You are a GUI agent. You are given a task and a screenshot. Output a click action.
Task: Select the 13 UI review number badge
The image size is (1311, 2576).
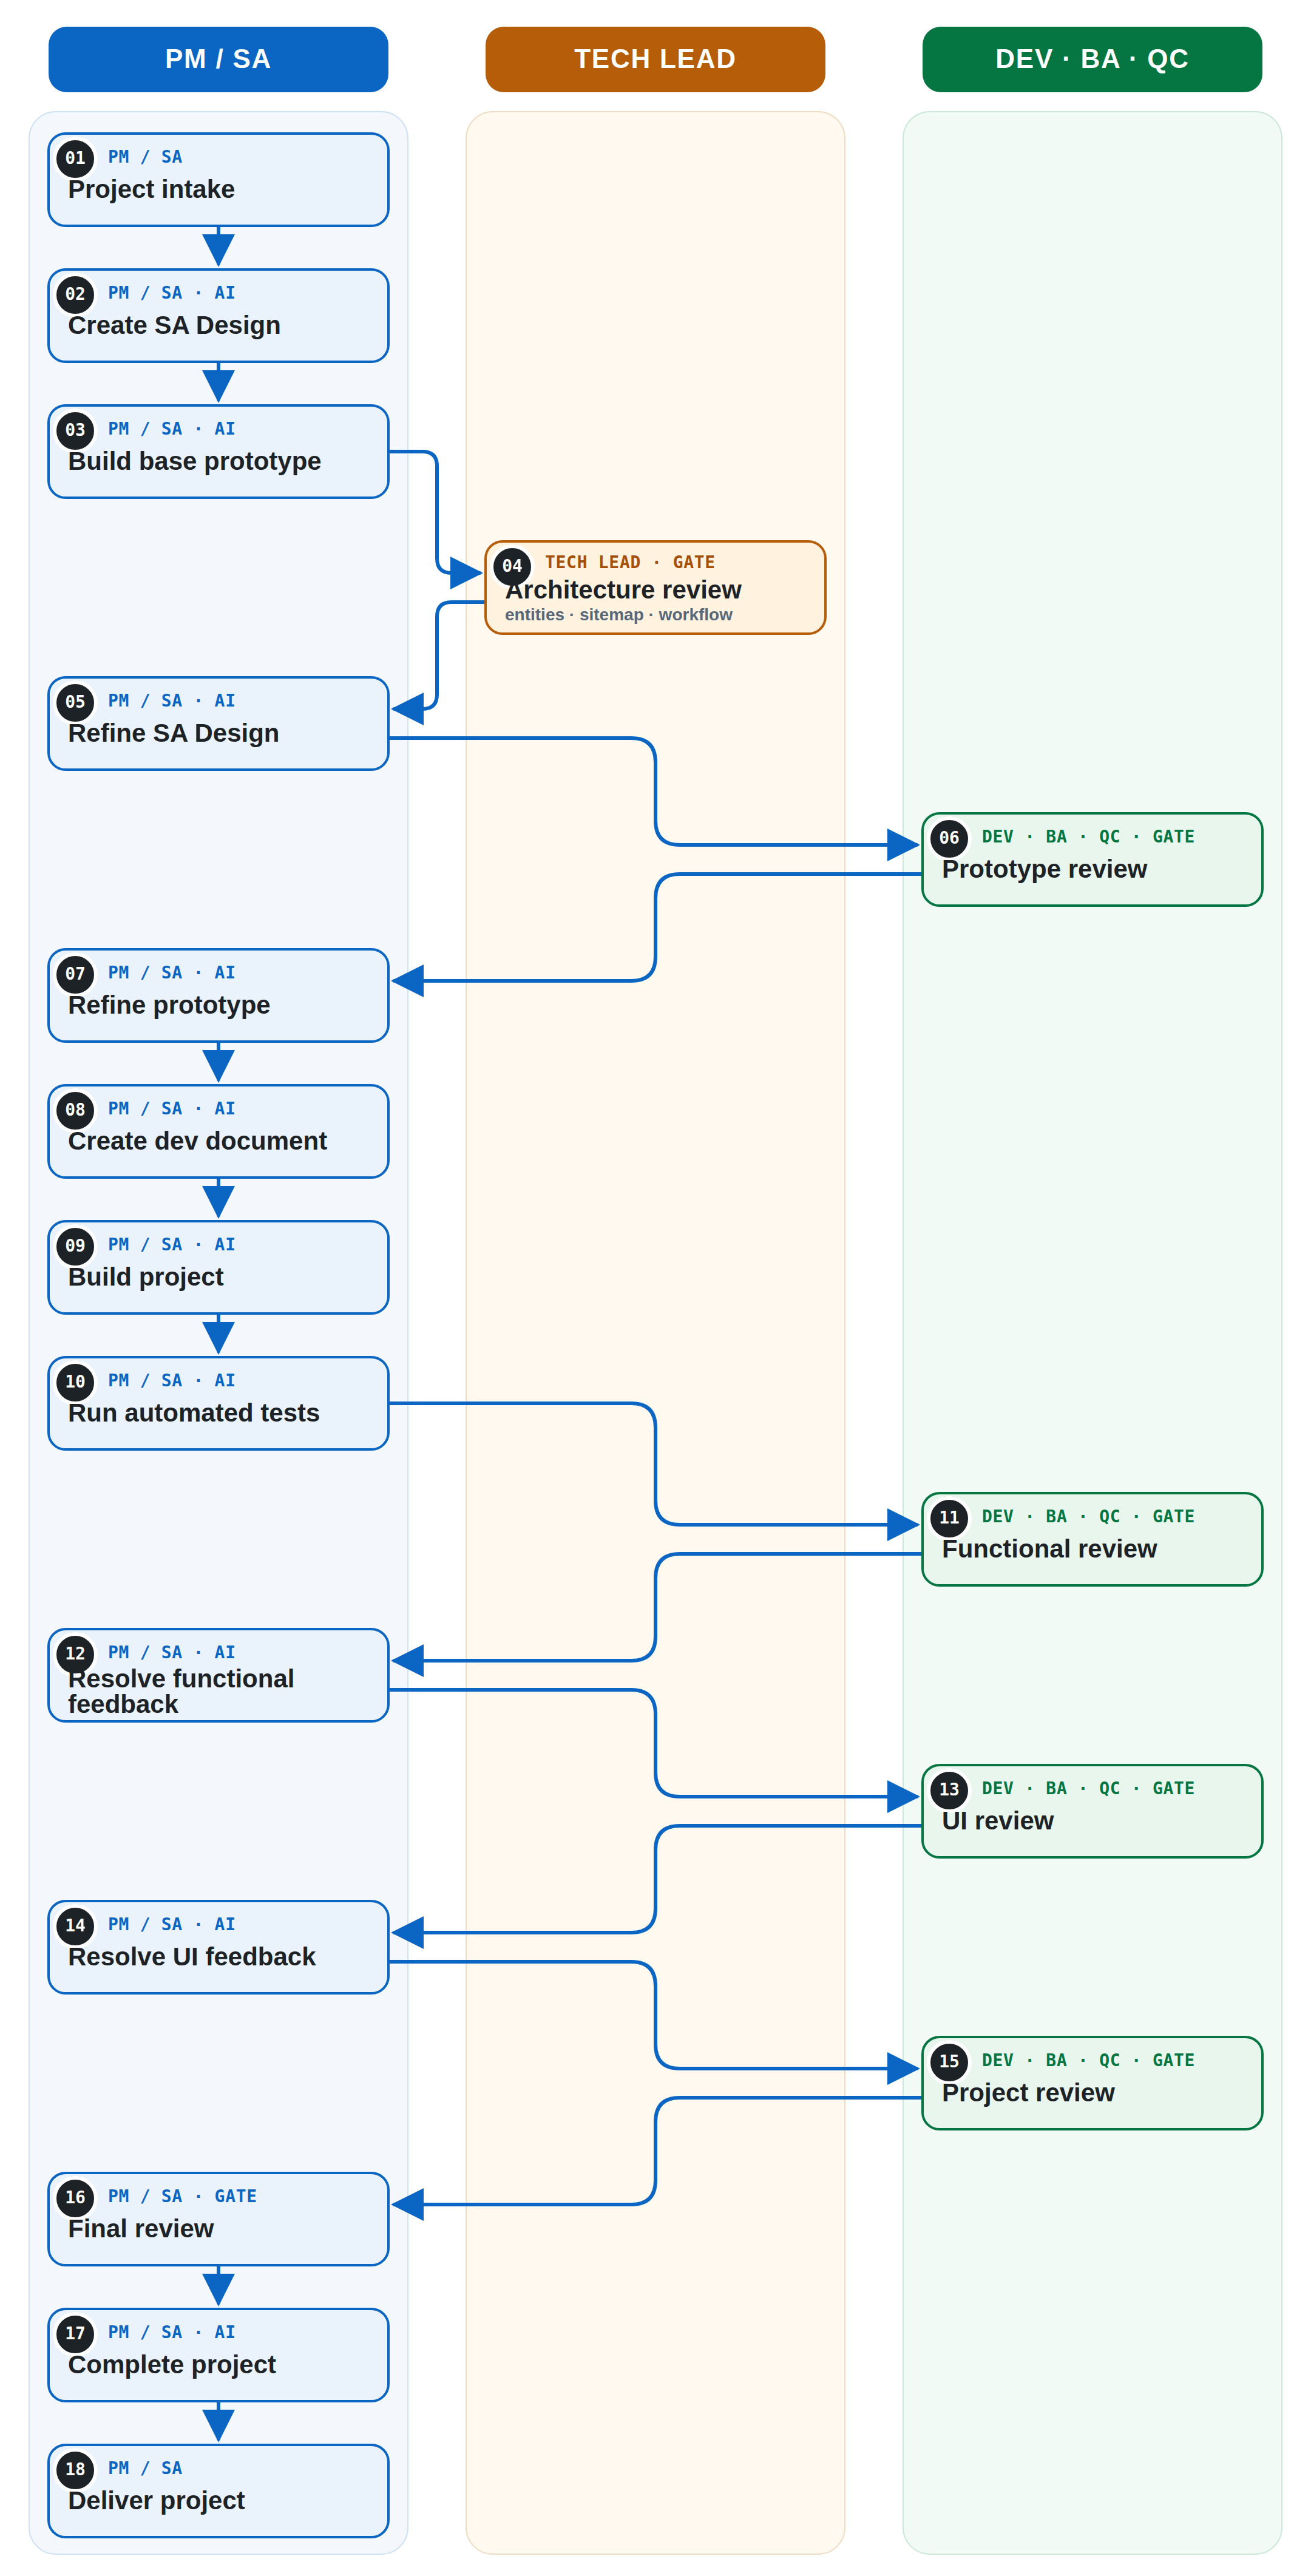(949, 1790)
